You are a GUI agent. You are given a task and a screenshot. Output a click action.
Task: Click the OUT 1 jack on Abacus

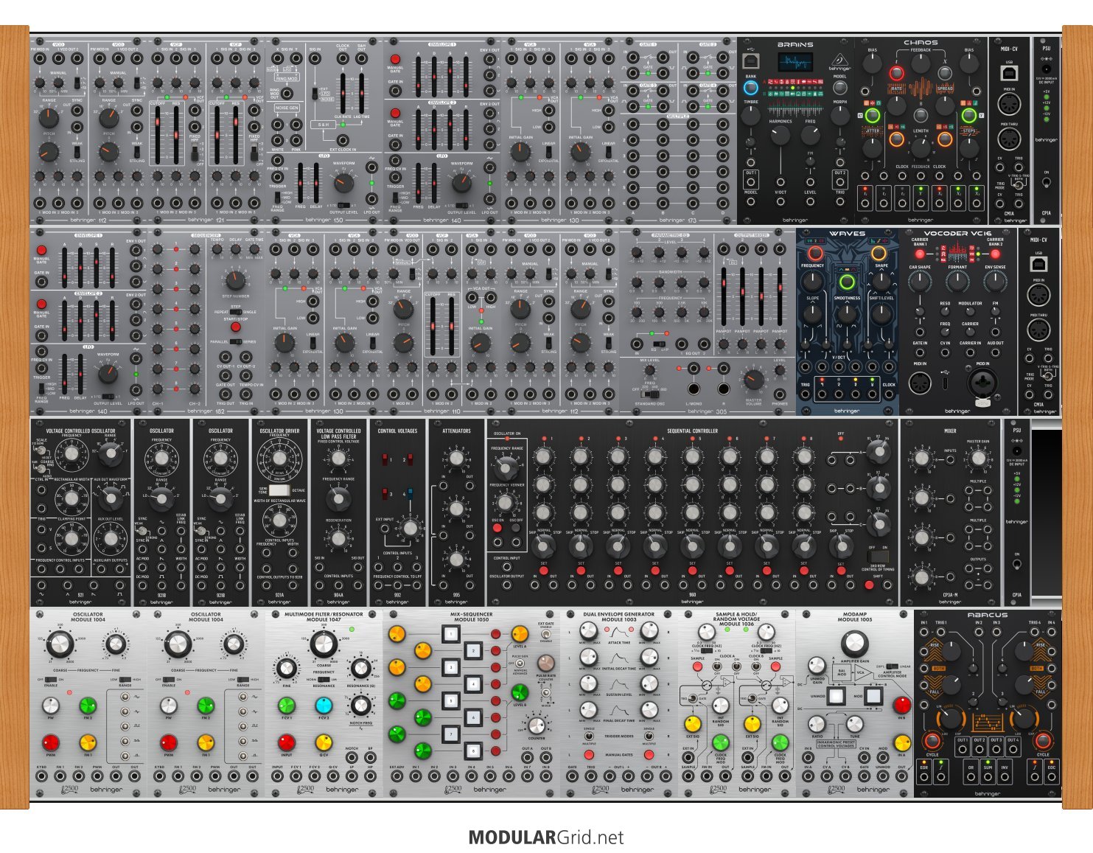963,748
